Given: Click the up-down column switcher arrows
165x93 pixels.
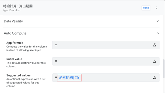Looking at the screenshot, I should tap(157, 8).
